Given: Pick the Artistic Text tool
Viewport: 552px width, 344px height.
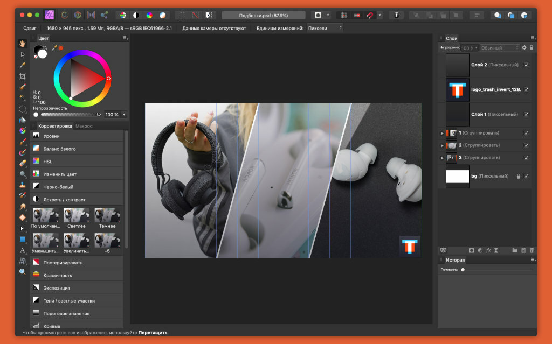Looking at the screenshot, I should [x=23, y=250].
